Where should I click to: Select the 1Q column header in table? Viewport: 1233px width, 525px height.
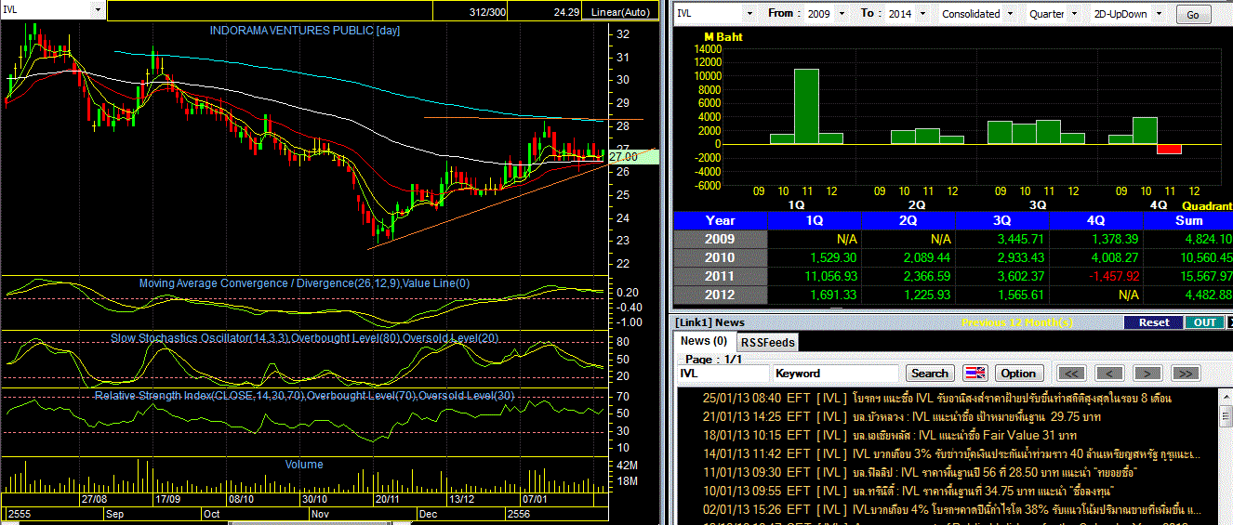coord(815,220)
